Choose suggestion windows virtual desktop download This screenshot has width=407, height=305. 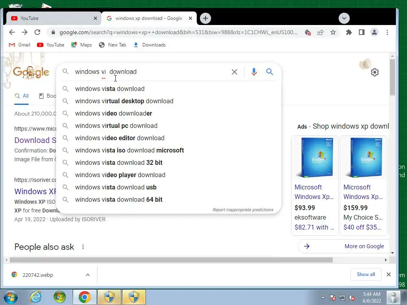[x=169, y=101]
